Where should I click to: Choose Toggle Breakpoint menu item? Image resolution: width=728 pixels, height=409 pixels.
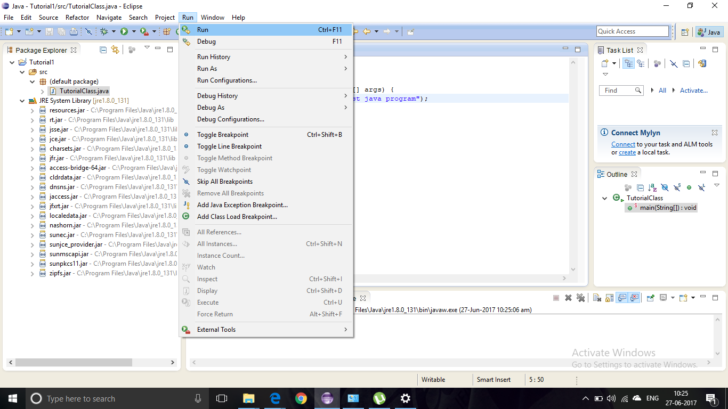(x=265, y=135)
